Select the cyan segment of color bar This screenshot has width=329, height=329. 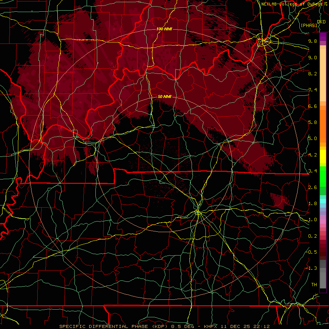click(x=323, y=201)
